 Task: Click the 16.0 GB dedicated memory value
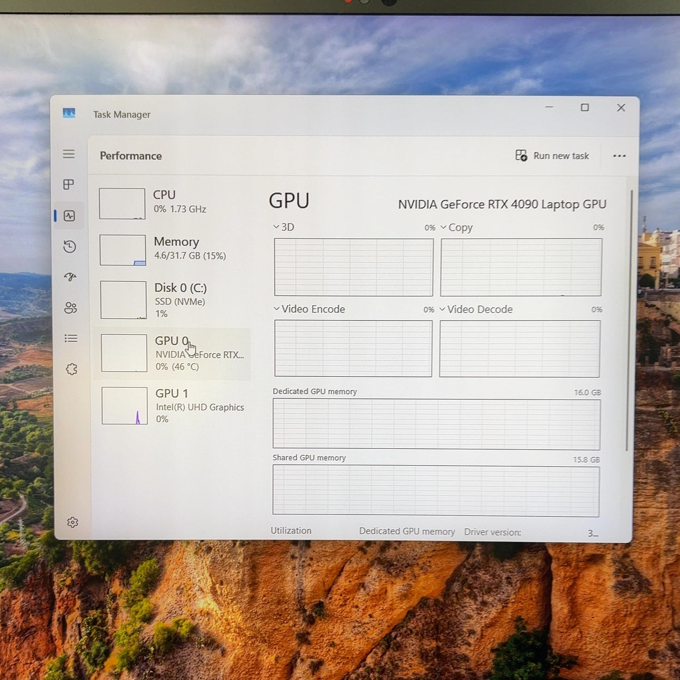(x=587, y=392)
